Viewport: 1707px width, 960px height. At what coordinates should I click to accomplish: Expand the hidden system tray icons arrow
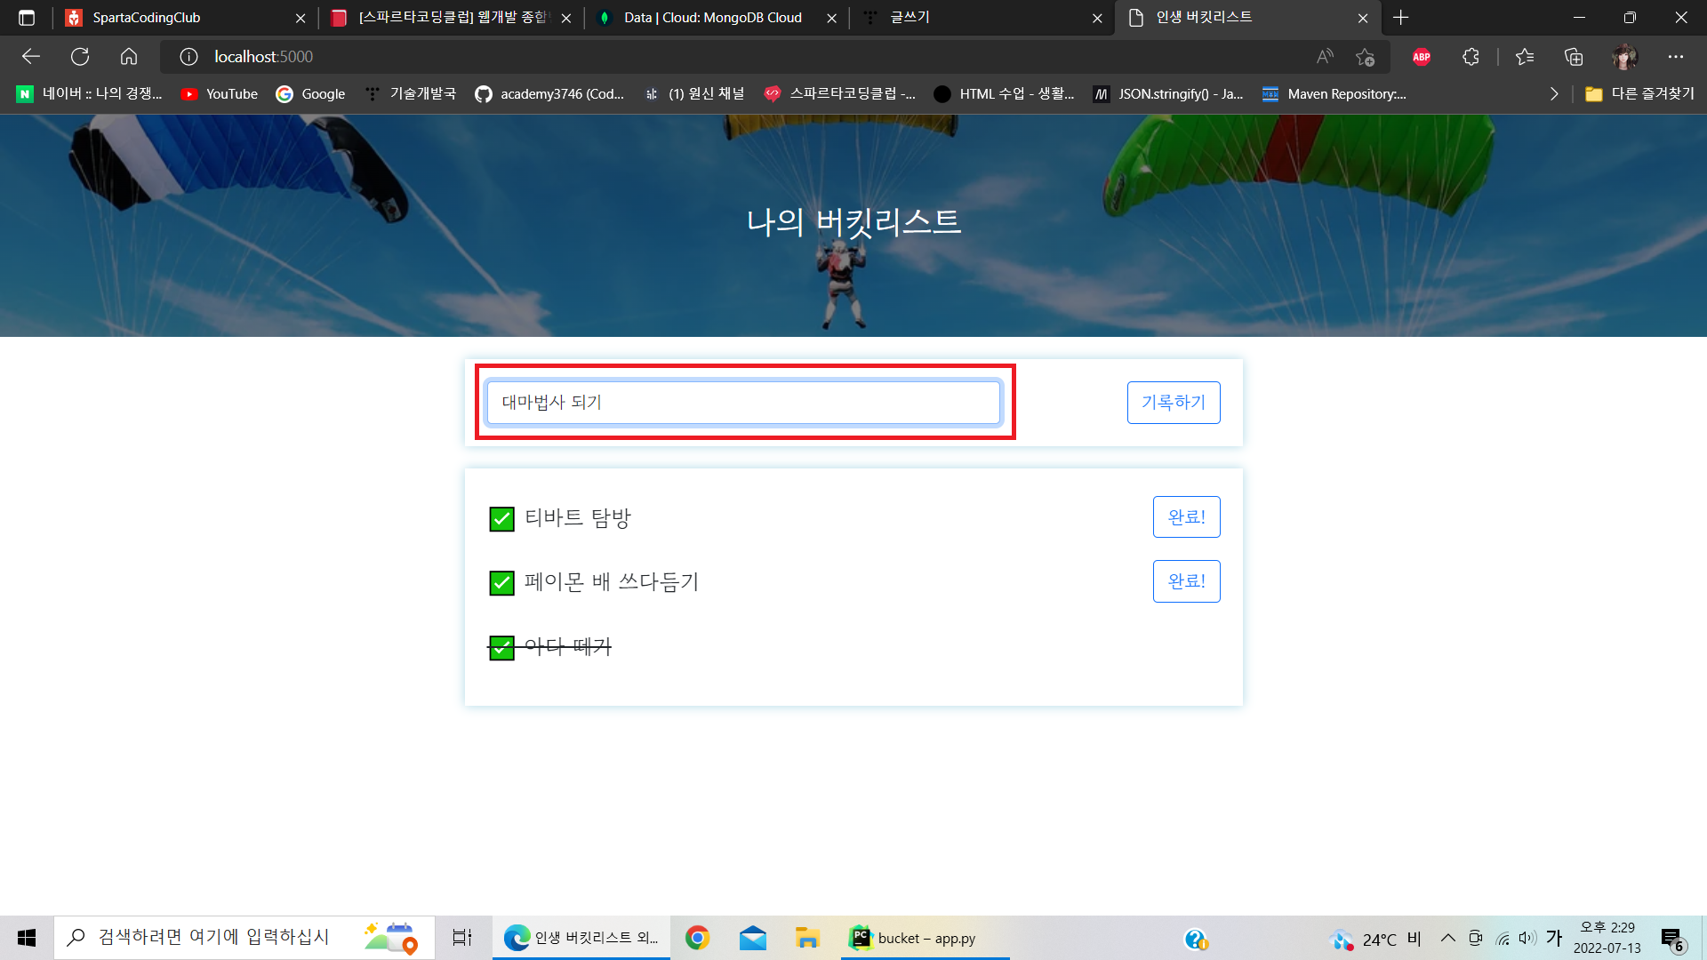click(1447, 938)
